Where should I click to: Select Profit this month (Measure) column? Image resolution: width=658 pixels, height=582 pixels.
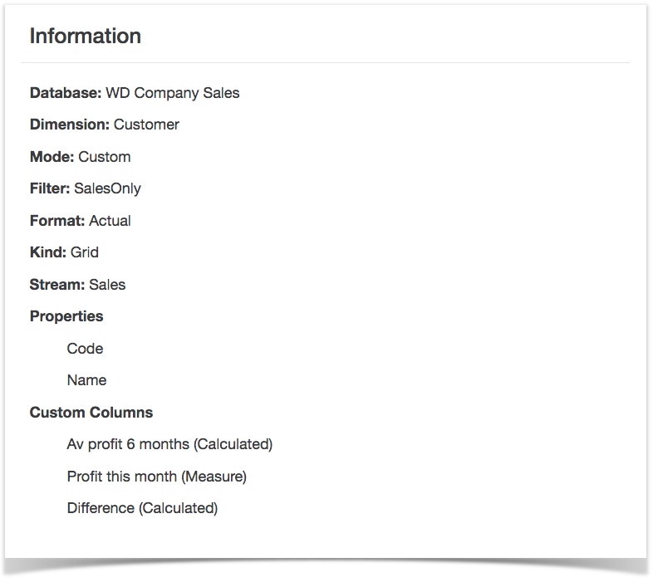click(156, 477)
